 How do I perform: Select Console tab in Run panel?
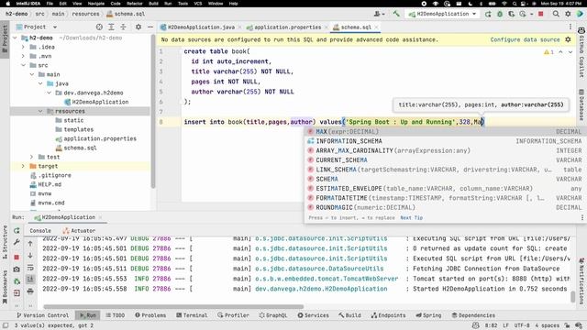(40, 230)
